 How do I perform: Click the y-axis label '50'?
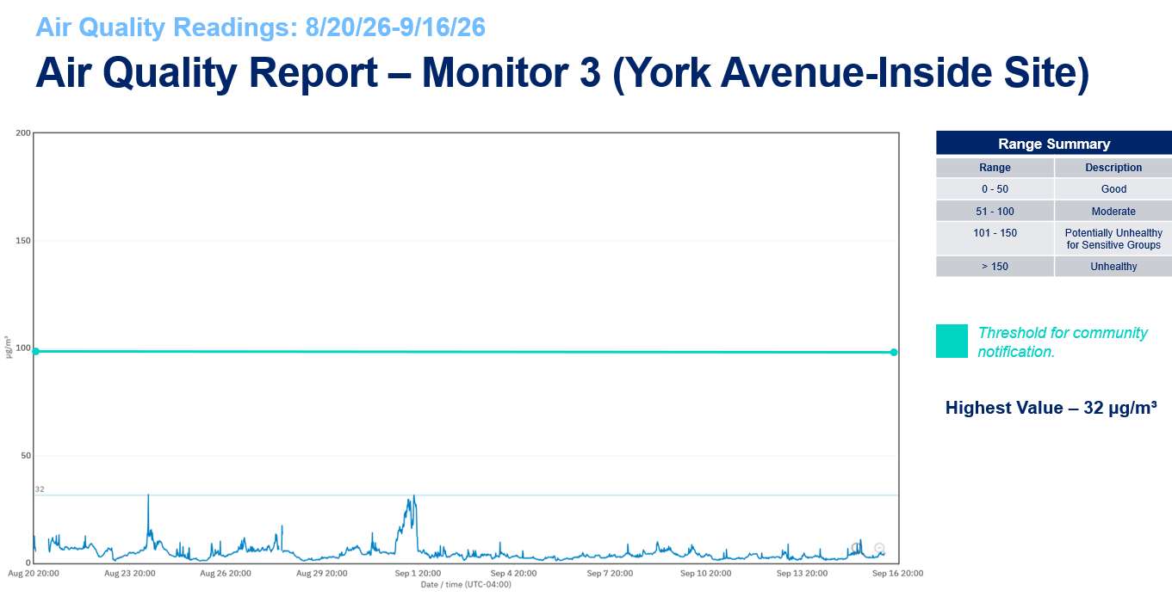[x=26, y=456]
